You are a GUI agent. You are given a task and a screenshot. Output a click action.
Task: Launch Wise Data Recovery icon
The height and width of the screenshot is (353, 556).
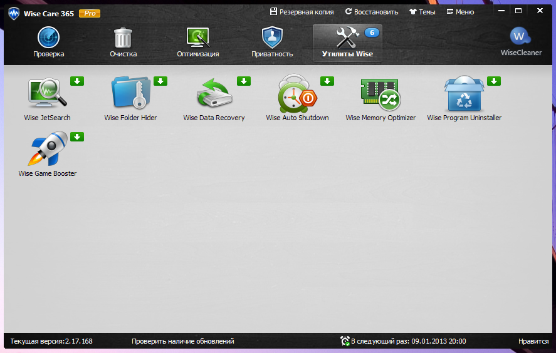(x=214, y=93)
